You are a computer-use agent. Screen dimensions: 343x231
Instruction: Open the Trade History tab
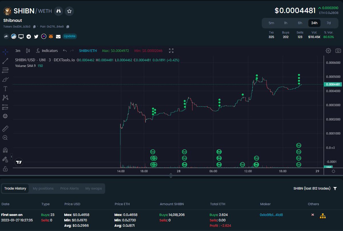(x=15, y=188)
